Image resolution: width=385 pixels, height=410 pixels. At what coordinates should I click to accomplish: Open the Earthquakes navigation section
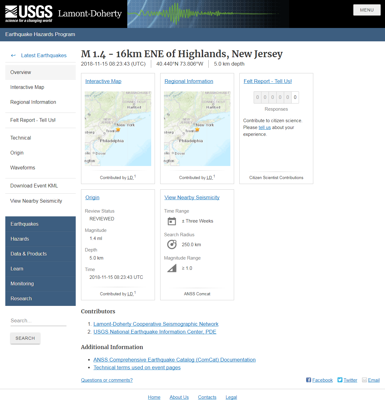coord(25,224)
